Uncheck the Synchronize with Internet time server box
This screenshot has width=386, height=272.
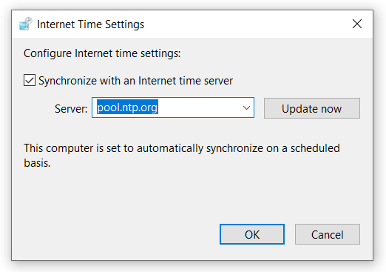coord(30,80)
